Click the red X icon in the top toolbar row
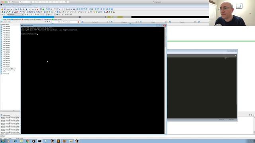This screenshot has width=255, height=143. pos(37,10)
